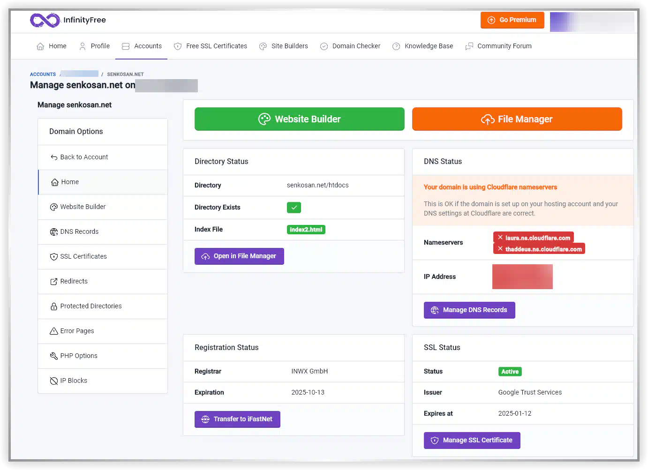648x470 pixels.
Task: Click the Domain Checker checkmark icon
Action: click(324, 46)
